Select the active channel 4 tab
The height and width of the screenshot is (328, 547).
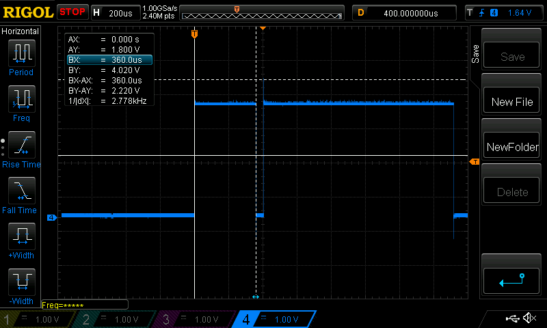tap(273, 319)
